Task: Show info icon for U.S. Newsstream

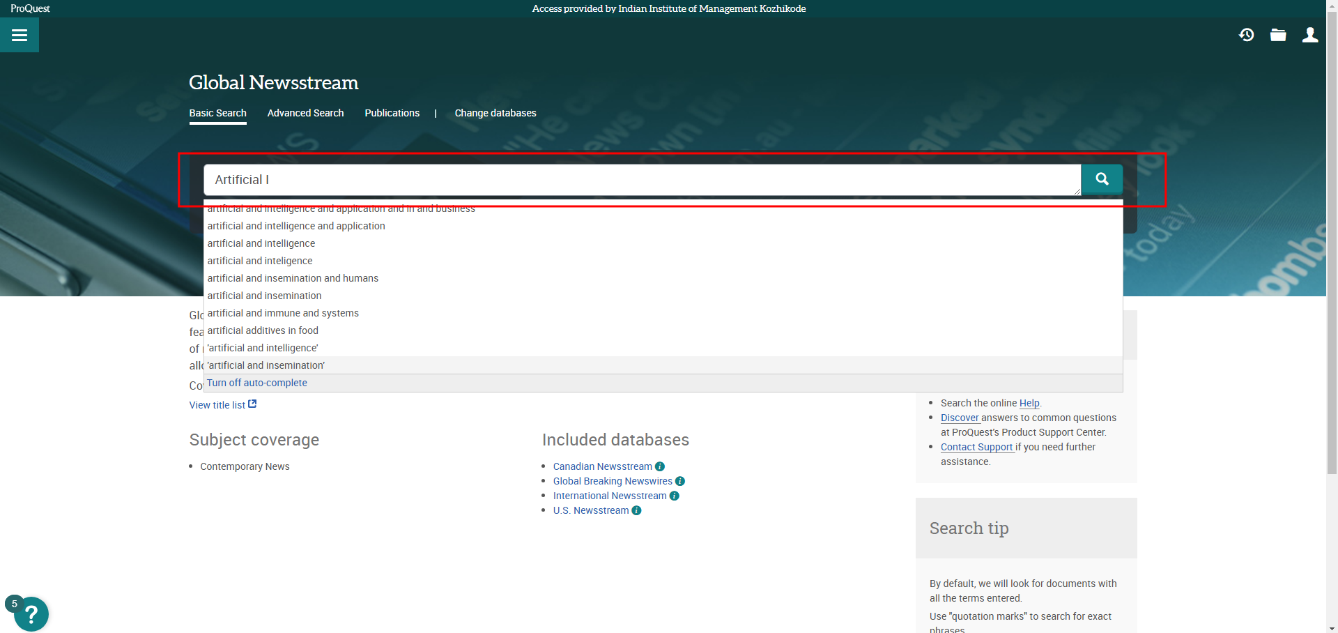Action: [636, 510]
